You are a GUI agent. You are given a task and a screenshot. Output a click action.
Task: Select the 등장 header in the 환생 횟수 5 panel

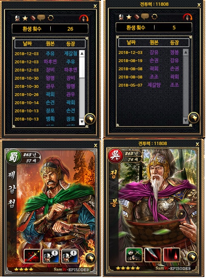click(x=174, y=42)
